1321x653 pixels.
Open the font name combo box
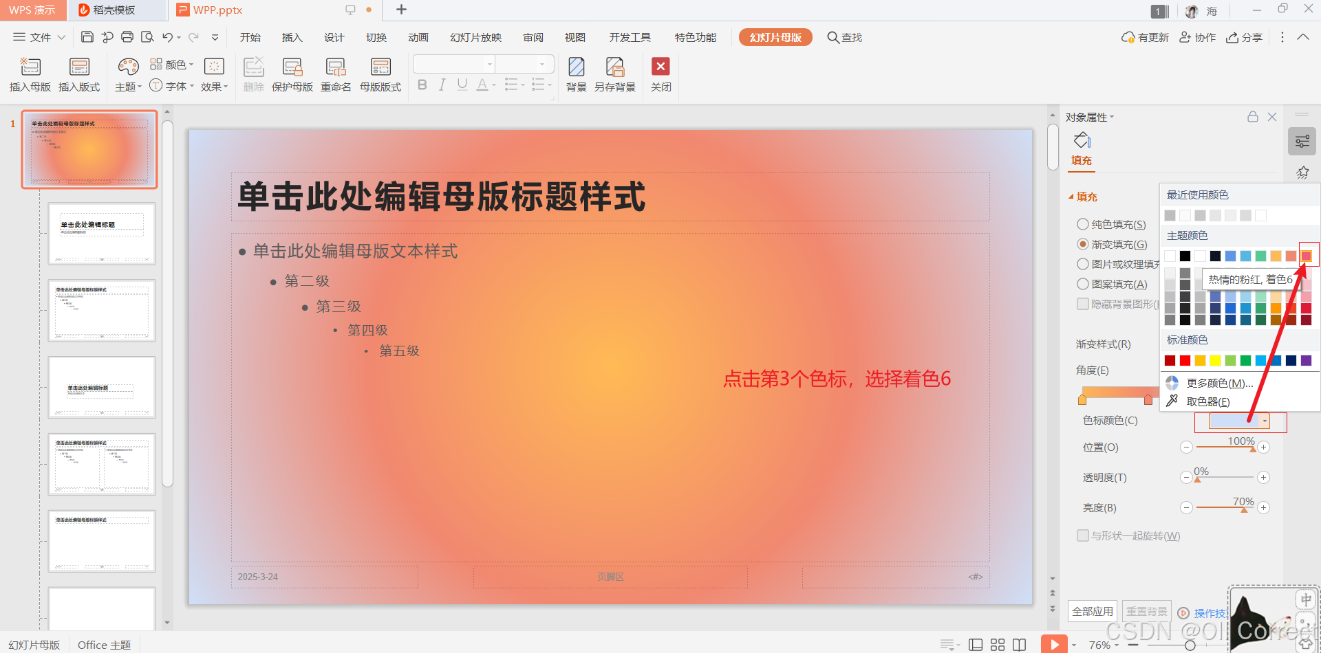tap(454, 64)
